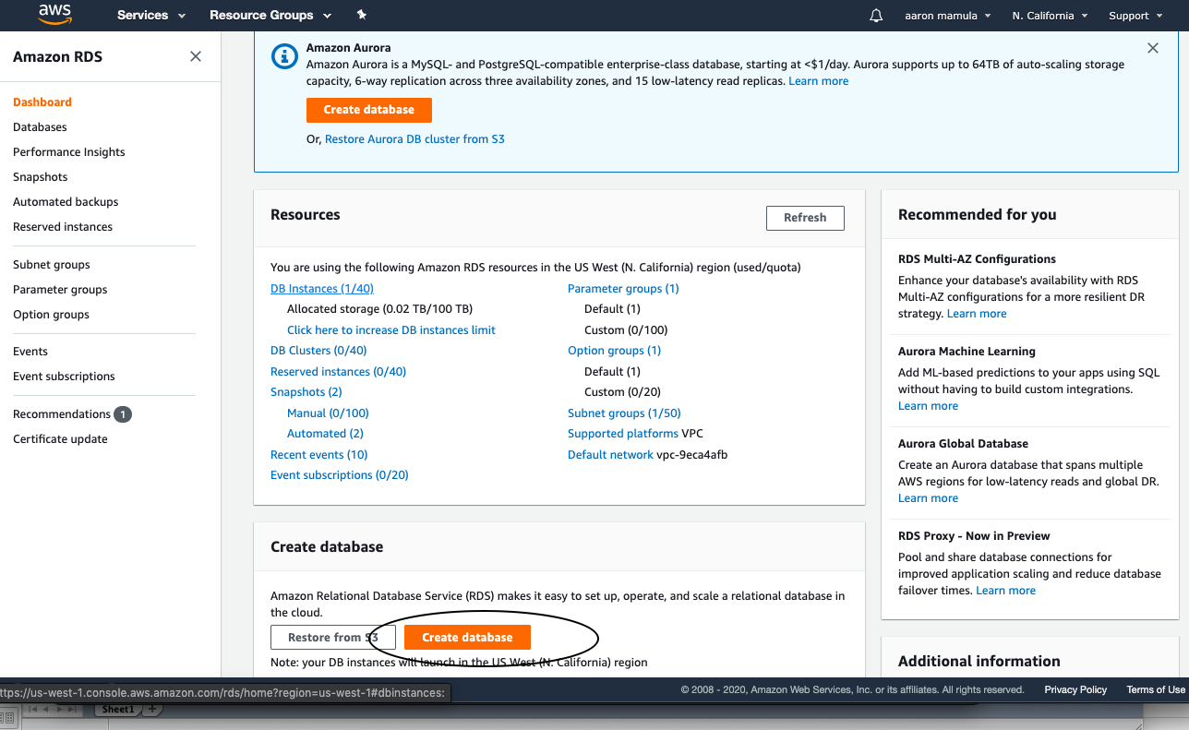Open Subnet groups (1/50) link
The height and width of the screenshot is (730, 1189).
coord(624,413)
